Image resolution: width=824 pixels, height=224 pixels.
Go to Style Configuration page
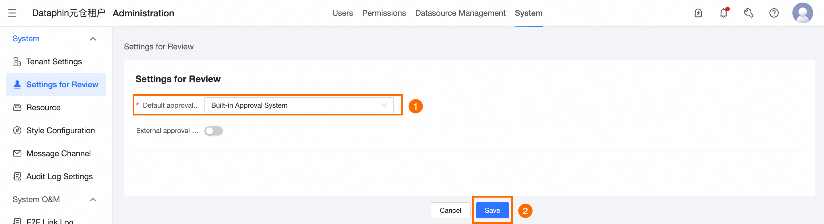tap(60, 131)
